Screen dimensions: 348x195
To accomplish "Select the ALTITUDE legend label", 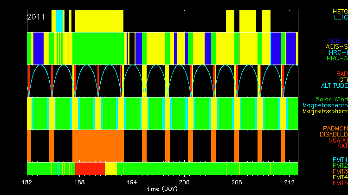I will click(x=334, y=85).
